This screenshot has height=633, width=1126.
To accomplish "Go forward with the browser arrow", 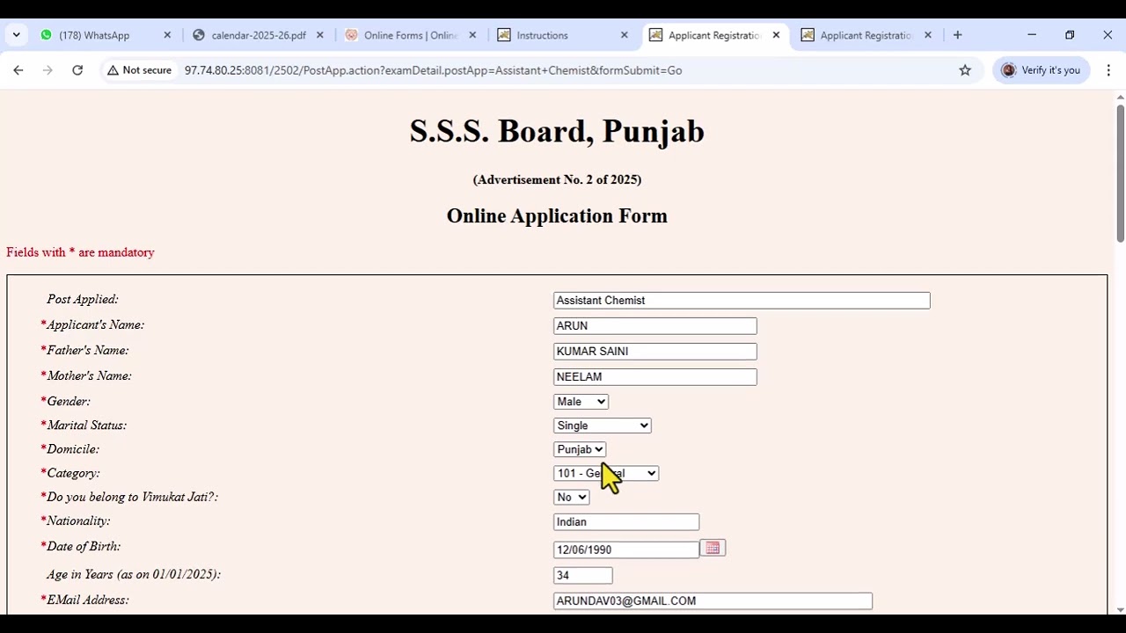I will pyautogui.click(x=48, y=70).
